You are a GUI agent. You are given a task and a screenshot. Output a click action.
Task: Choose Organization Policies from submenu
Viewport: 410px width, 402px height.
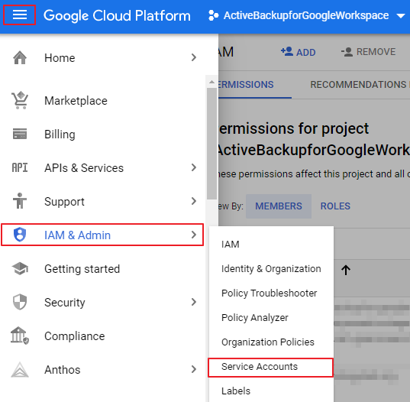pyautogui.click(x=268, y=342)
